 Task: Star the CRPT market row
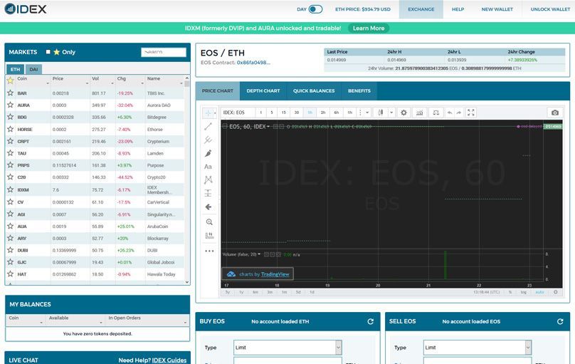pos(10,141)
